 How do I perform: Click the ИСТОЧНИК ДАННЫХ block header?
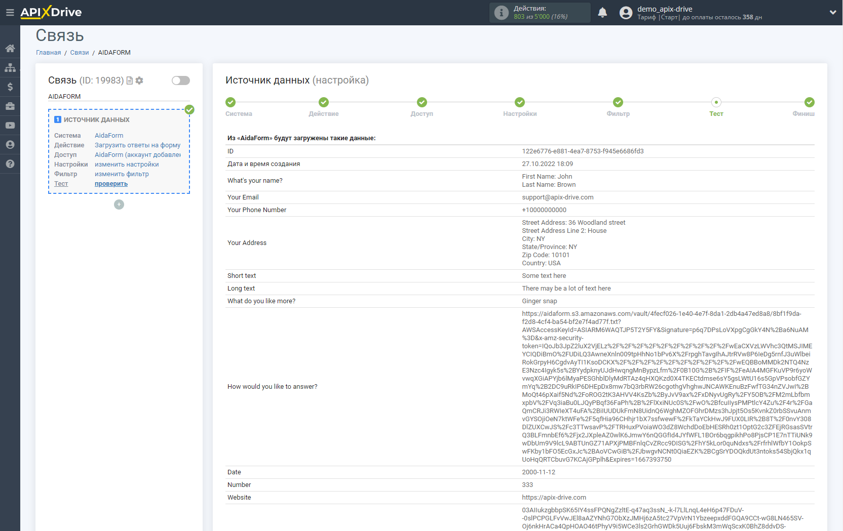click(96, 120)
